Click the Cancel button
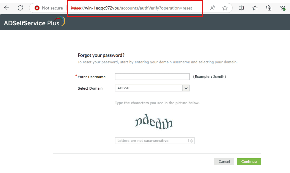The height and width of the screenshot is (173, 290). click(x=224, y=162)
